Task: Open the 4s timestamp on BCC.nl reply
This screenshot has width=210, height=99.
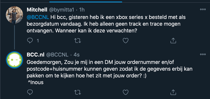Action: (x=77, y=55)
